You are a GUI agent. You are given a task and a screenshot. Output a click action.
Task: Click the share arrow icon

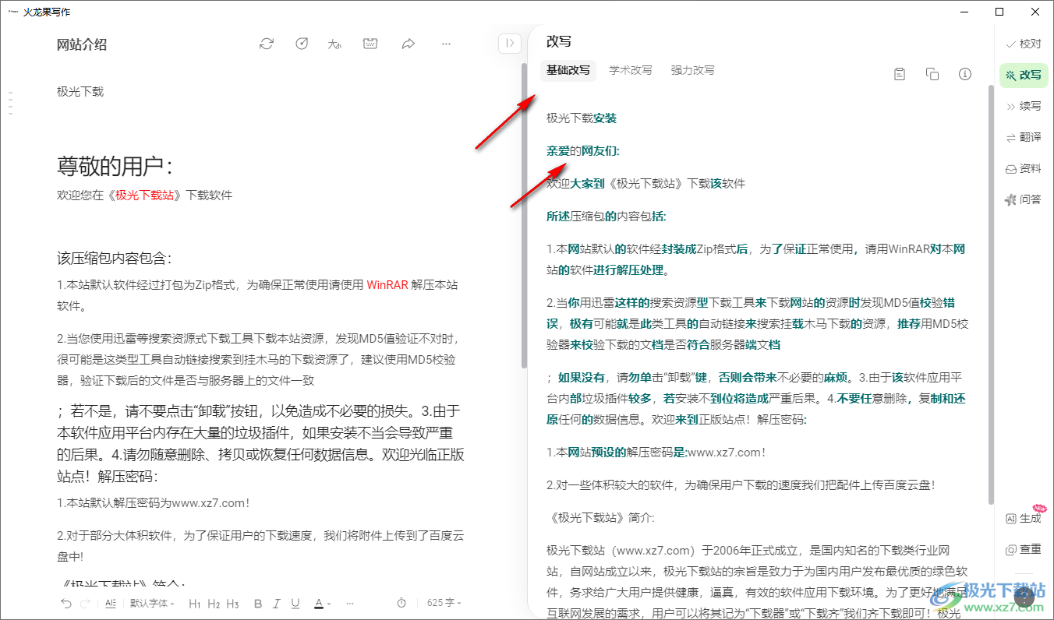pos(408,44)
